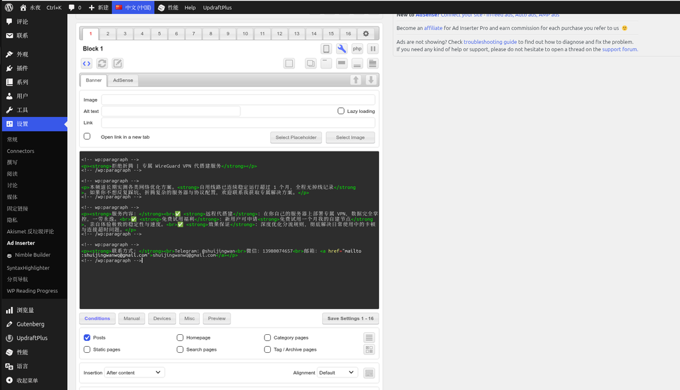Open Help in admin bar
The width and height of the screenshot is (680, 390).
click(x=190, y=7)
